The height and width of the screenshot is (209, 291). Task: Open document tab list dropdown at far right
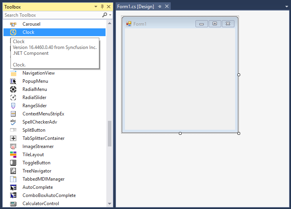click(287, 7)
